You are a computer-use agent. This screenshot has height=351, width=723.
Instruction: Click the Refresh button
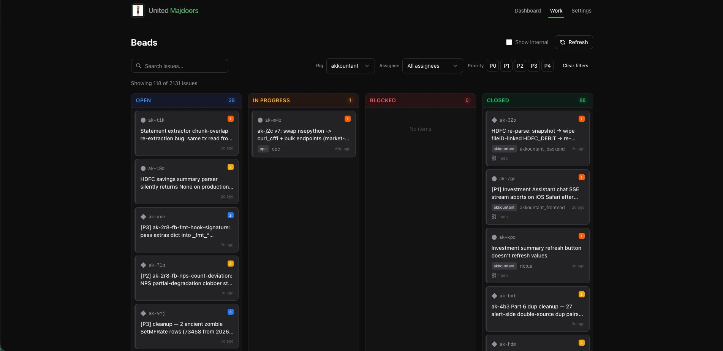(574, 42)
